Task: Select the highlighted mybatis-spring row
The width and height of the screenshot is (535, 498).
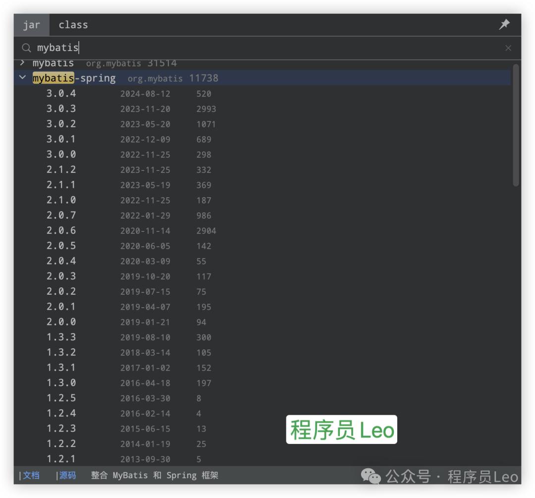Action: [x=74, y=78]
